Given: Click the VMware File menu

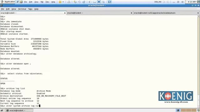Looking at the screenshot, I should (26, 2).
